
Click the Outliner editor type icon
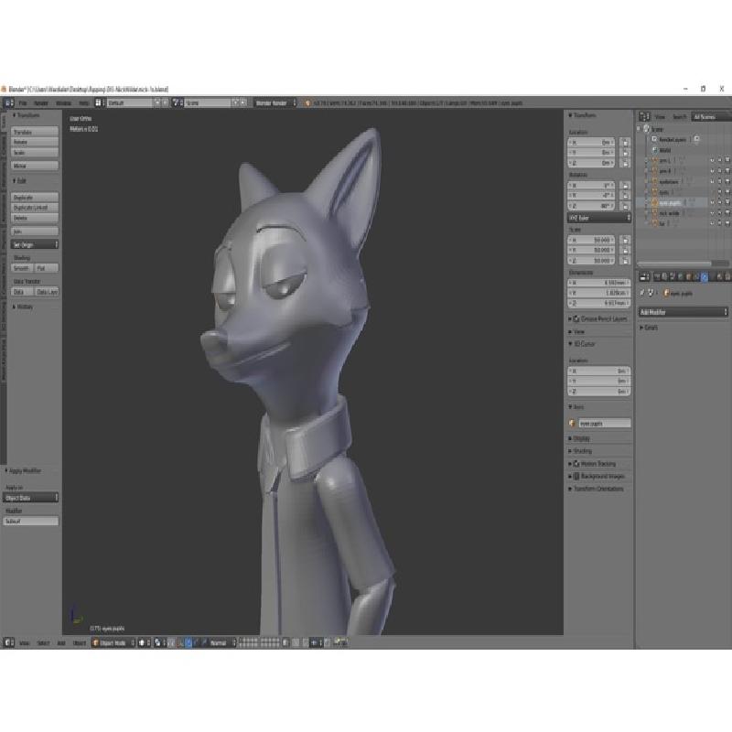point(645,117)
